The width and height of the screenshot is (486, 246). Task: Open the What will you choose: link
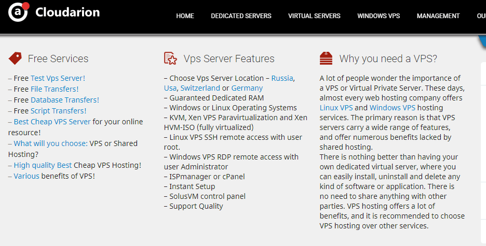tap(50, 143)
